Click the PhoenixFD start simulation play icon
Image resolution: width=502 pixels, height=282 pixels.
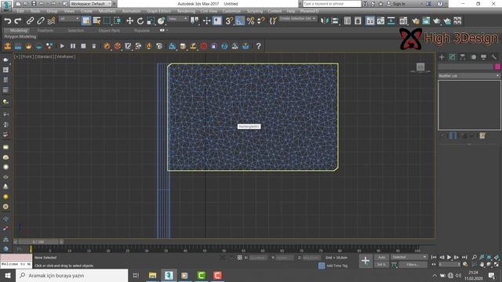(x=62, y=46)
